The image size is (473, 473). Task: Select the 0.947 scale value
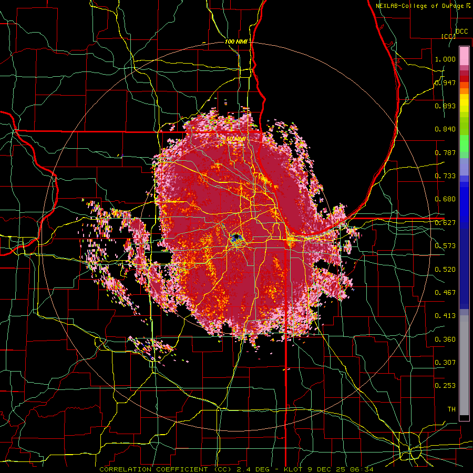tap(445, 83)
